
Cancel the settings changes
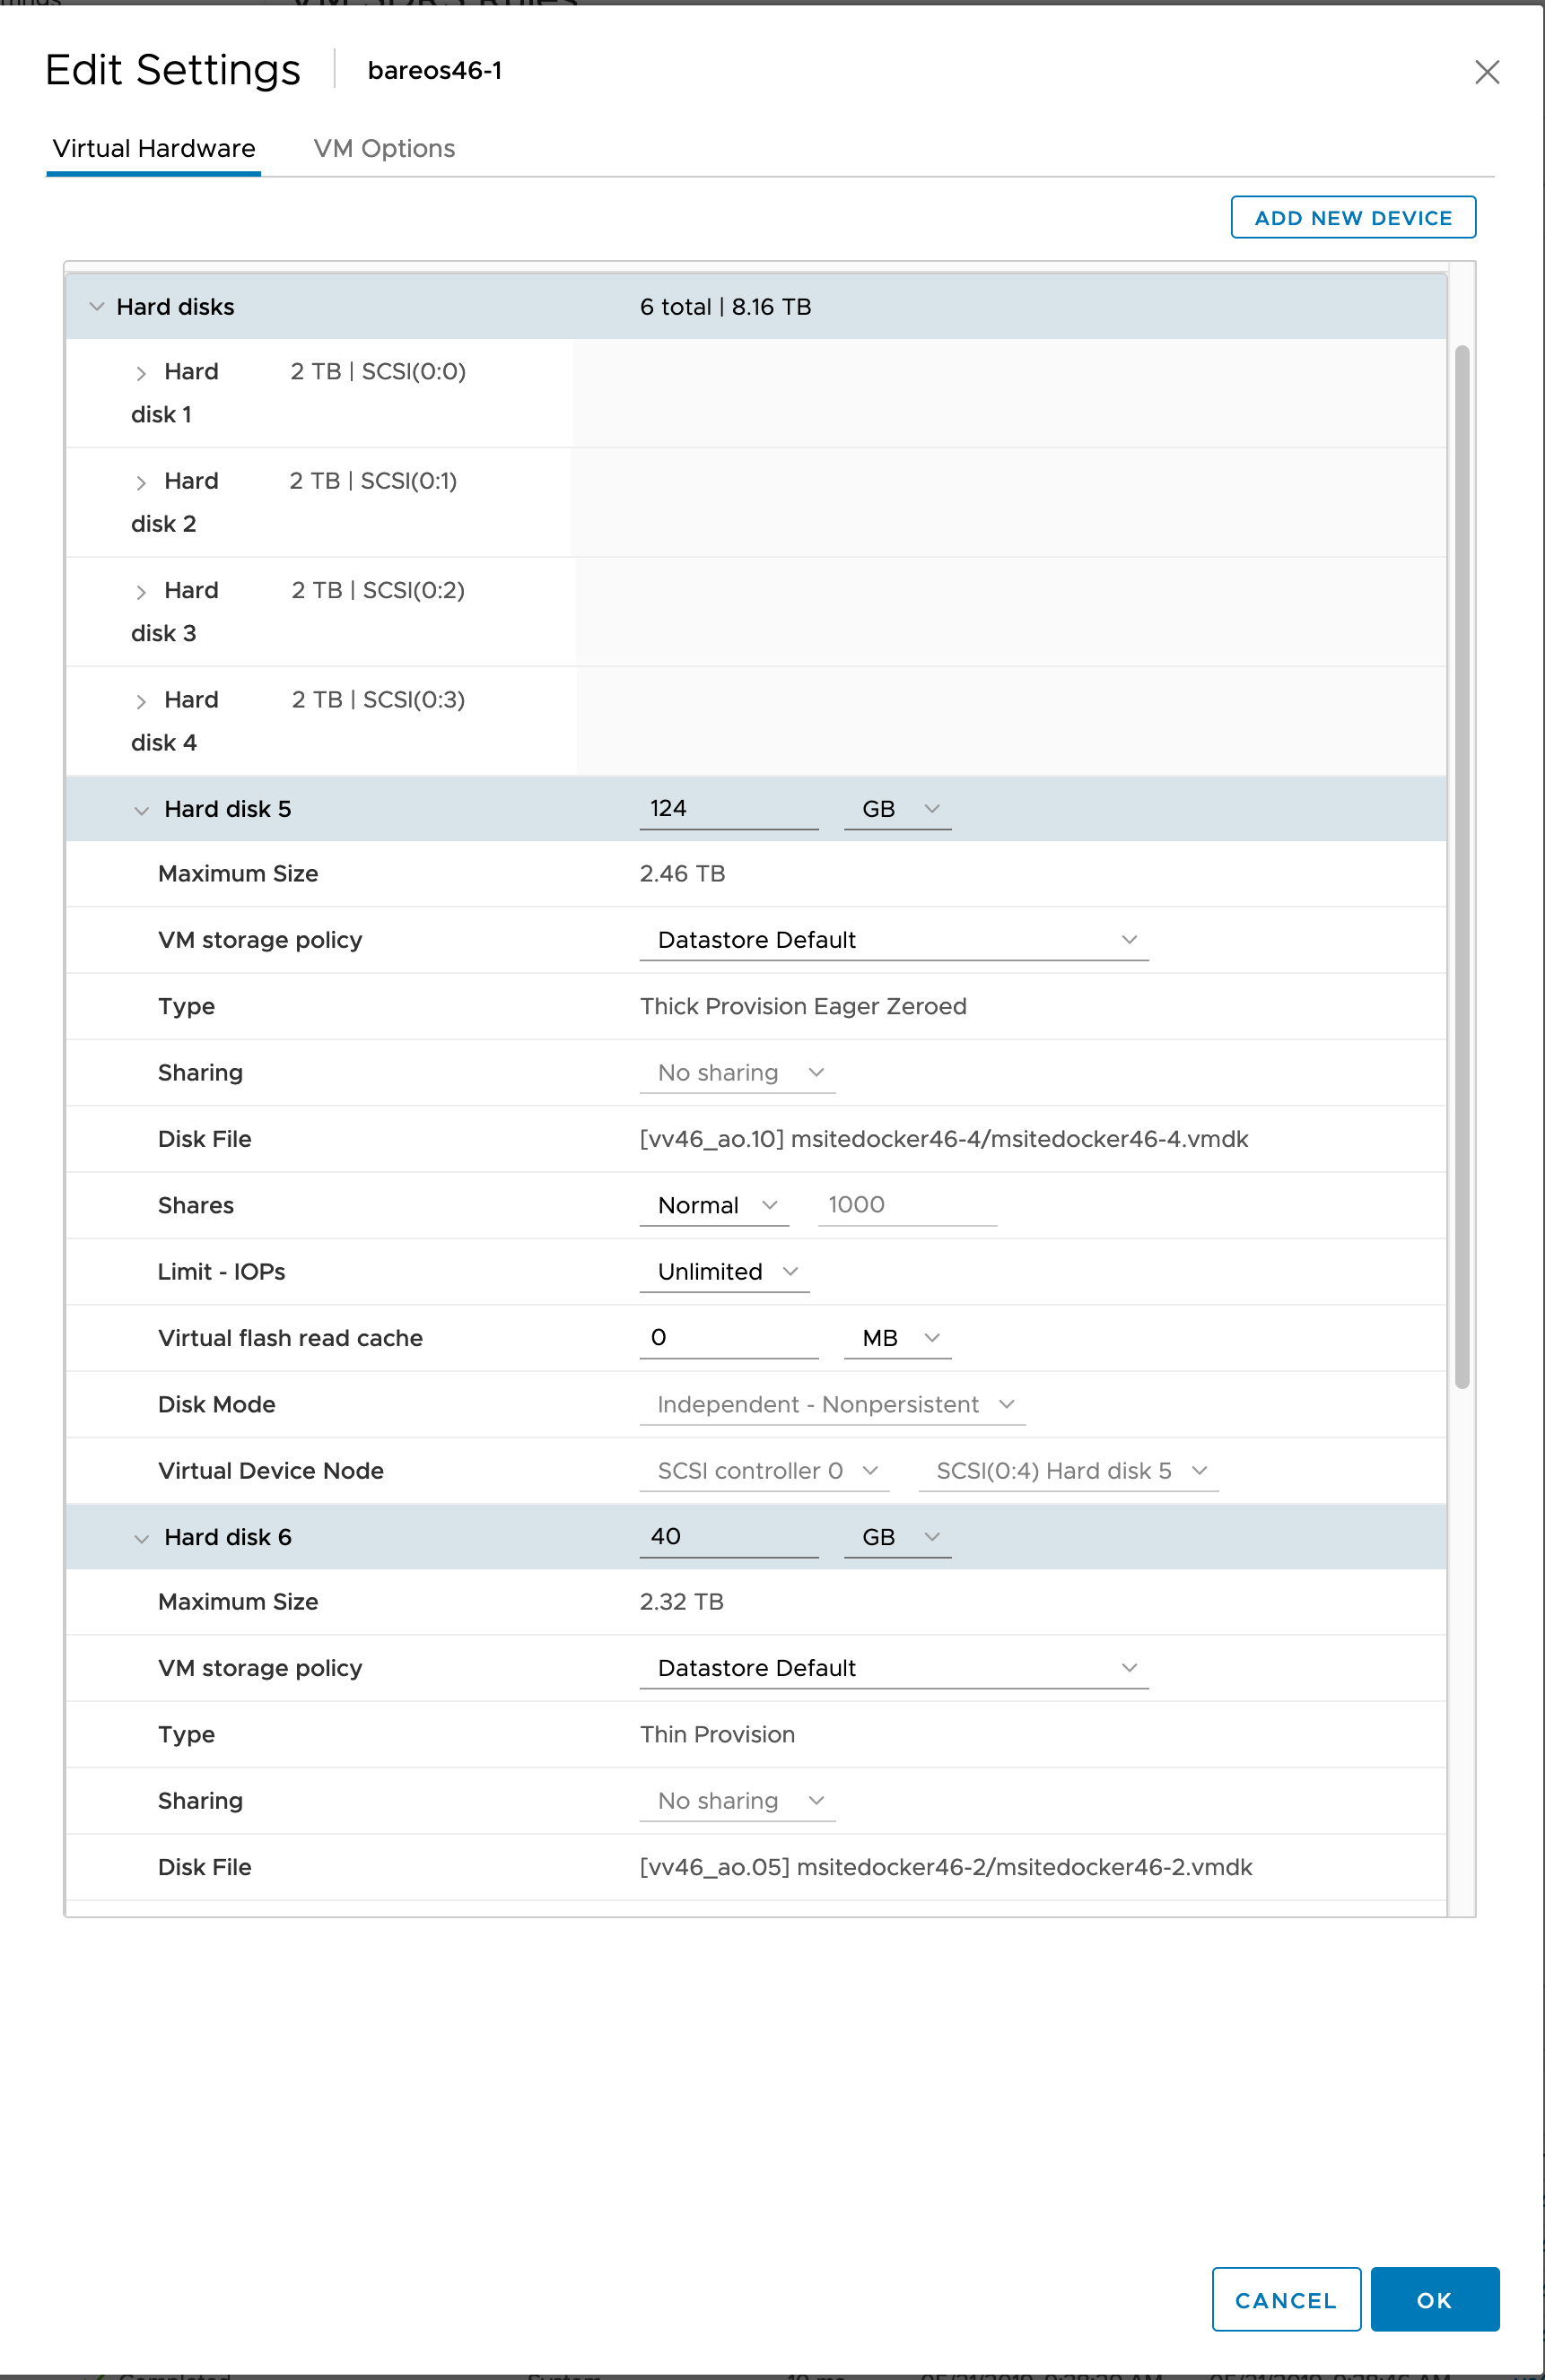1285,2300
